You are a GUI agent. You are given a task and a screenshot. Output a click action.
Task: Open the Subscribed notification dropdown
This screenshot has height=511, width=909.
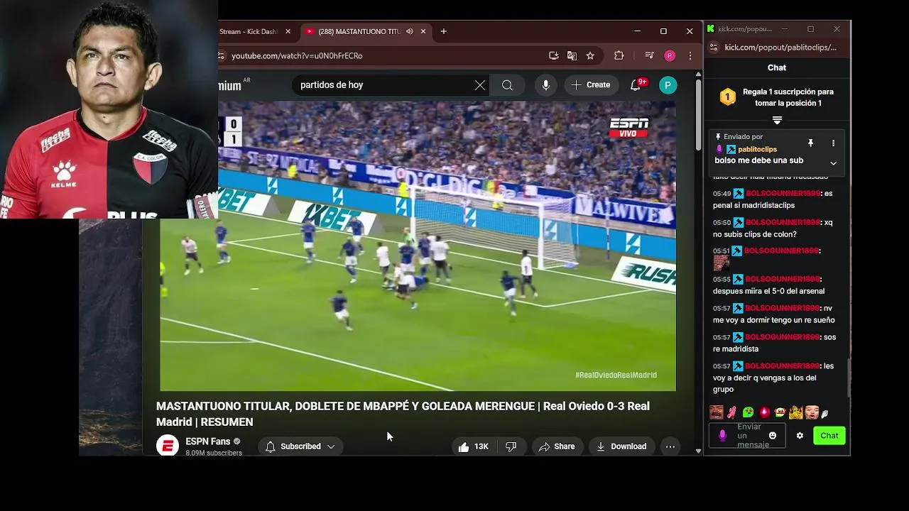click(x=300, y=446)
